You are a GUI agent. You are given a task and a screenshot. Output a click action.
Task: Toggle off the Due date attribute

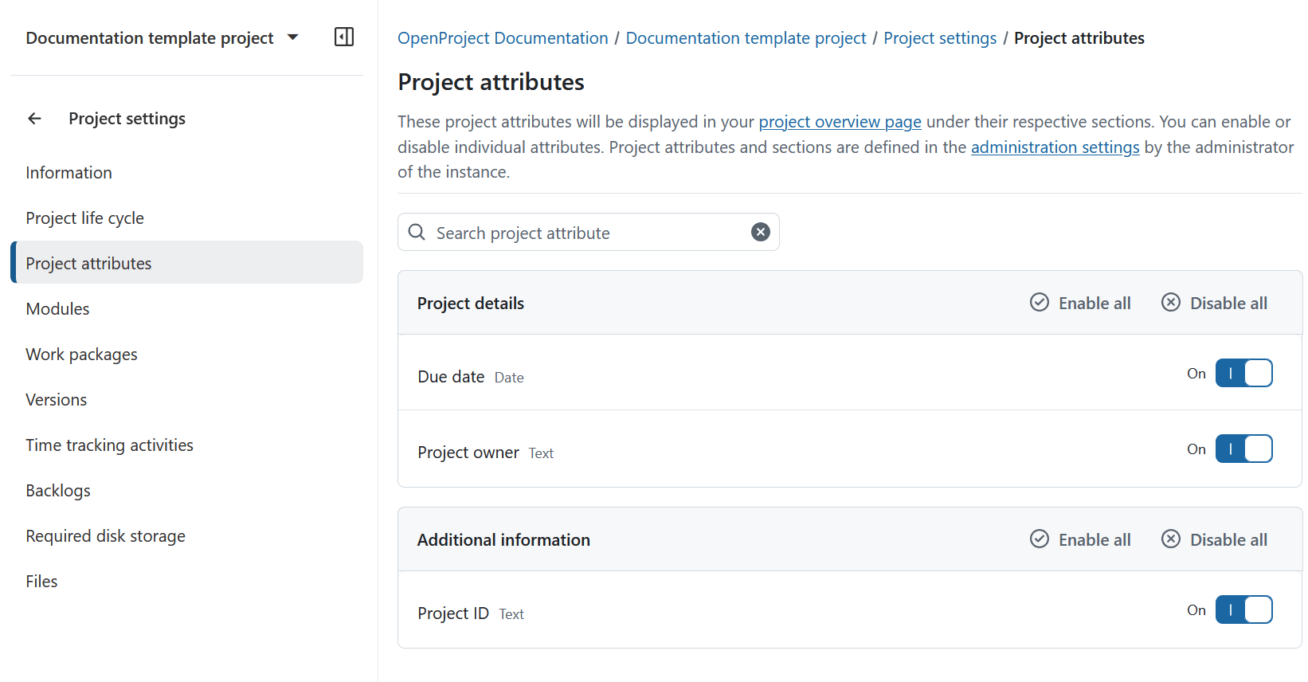pos(1243,374)
